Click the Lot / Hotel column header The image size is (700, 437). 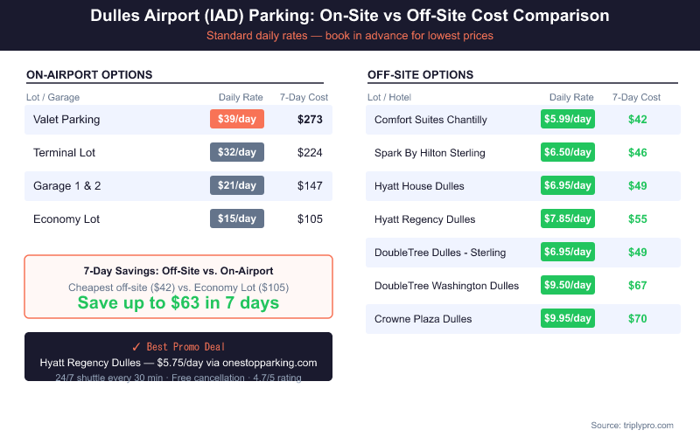[x=389, y=97]
